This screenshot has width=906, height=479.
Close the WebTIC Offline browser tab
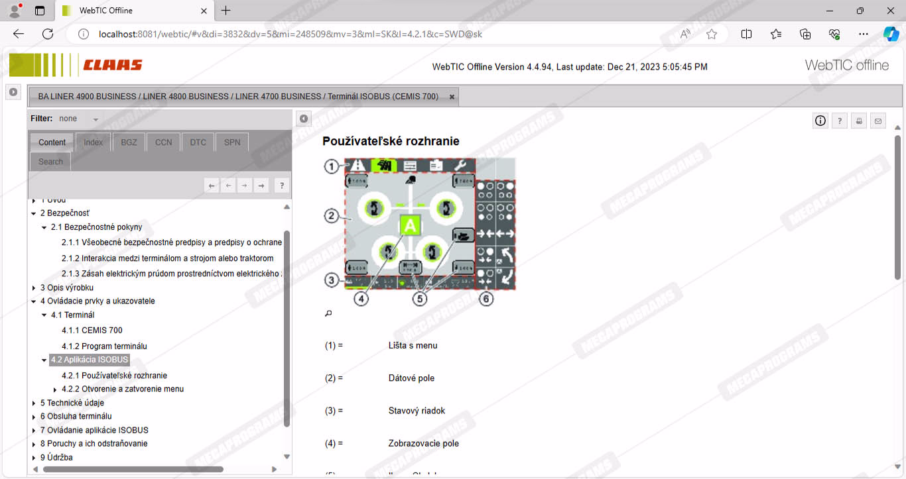(x=204, y=11)
